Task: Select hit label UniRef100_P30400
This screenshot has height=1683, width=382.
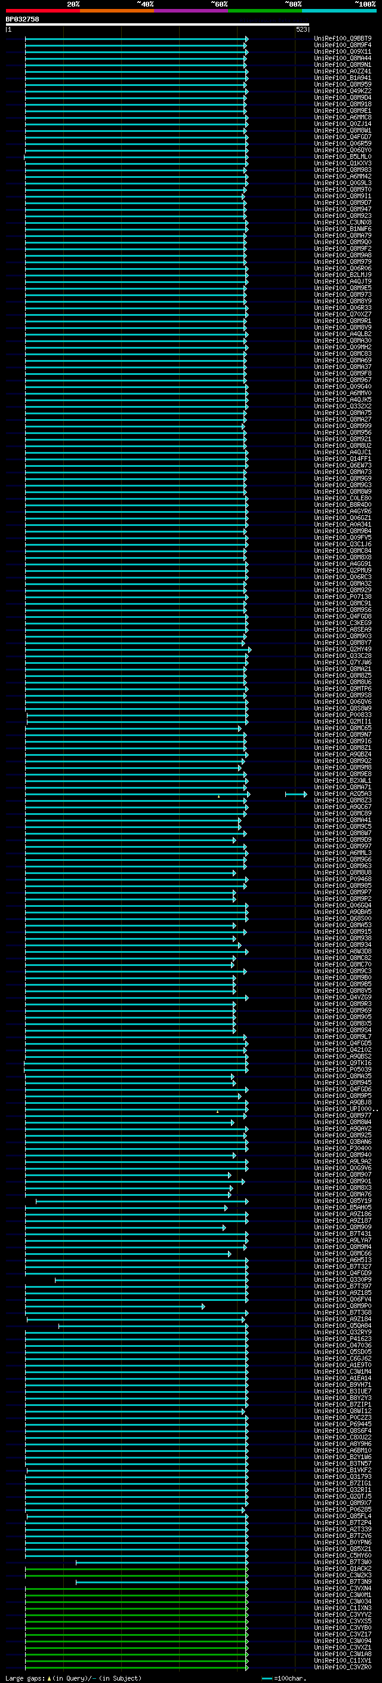Action: [343, 1149]
